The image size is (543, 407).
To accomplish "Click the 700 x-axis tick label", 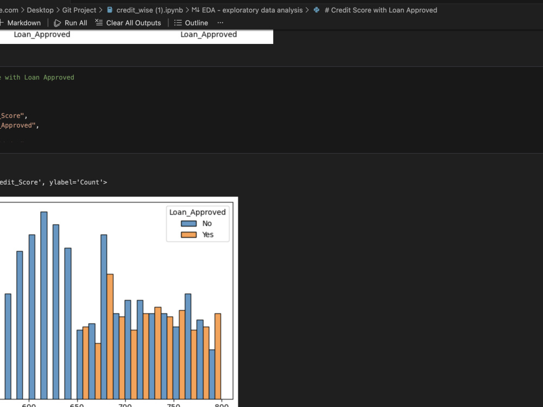I will click(x=125, y=405).
